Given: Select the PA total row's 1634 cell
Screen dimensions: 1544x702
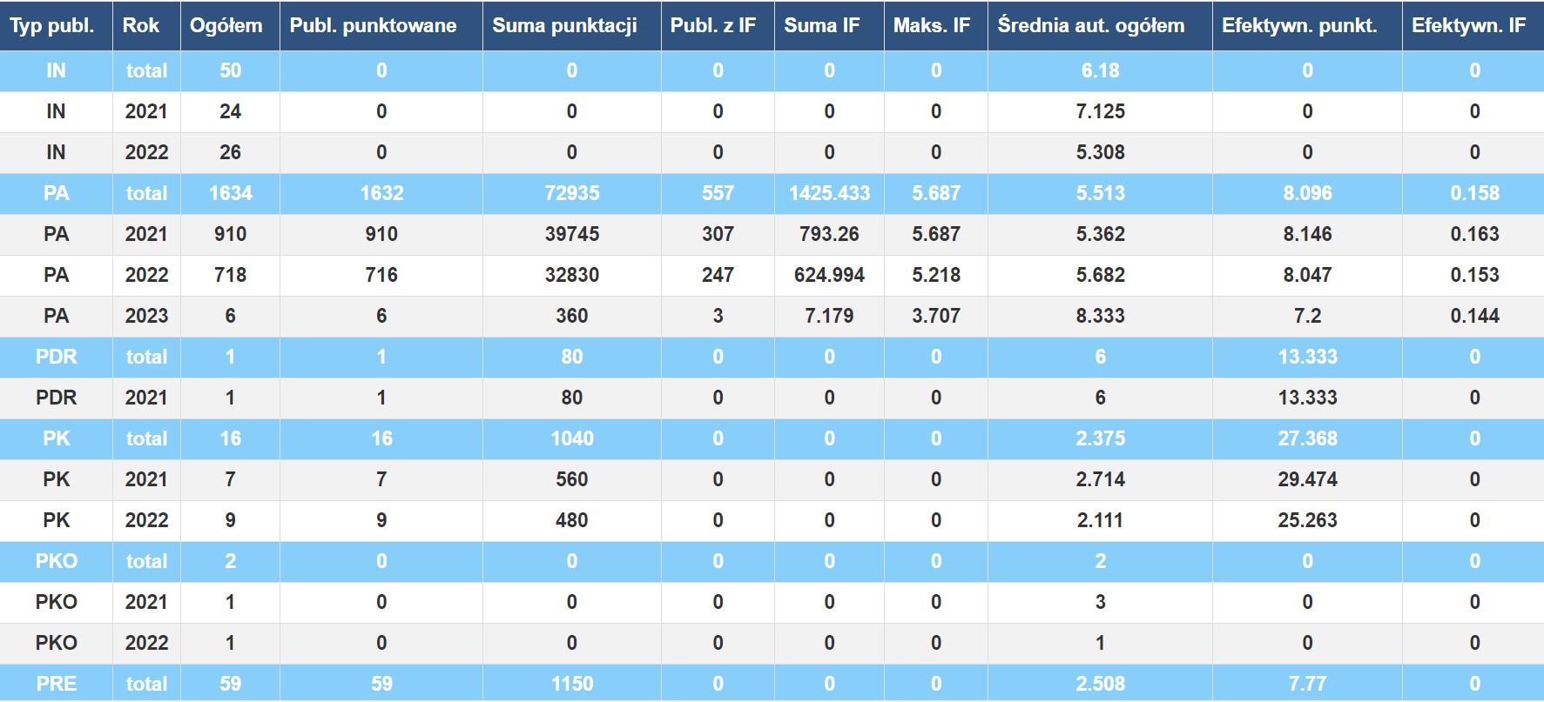Looking at the screenshot, I should pyautogui.click(x=230, y=193).
